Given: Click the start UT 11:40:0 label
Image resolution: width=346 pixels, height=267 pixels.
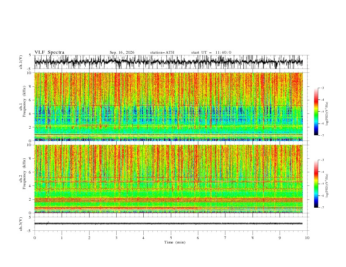Looking at the screenshot, I should [x=211, y=52].
